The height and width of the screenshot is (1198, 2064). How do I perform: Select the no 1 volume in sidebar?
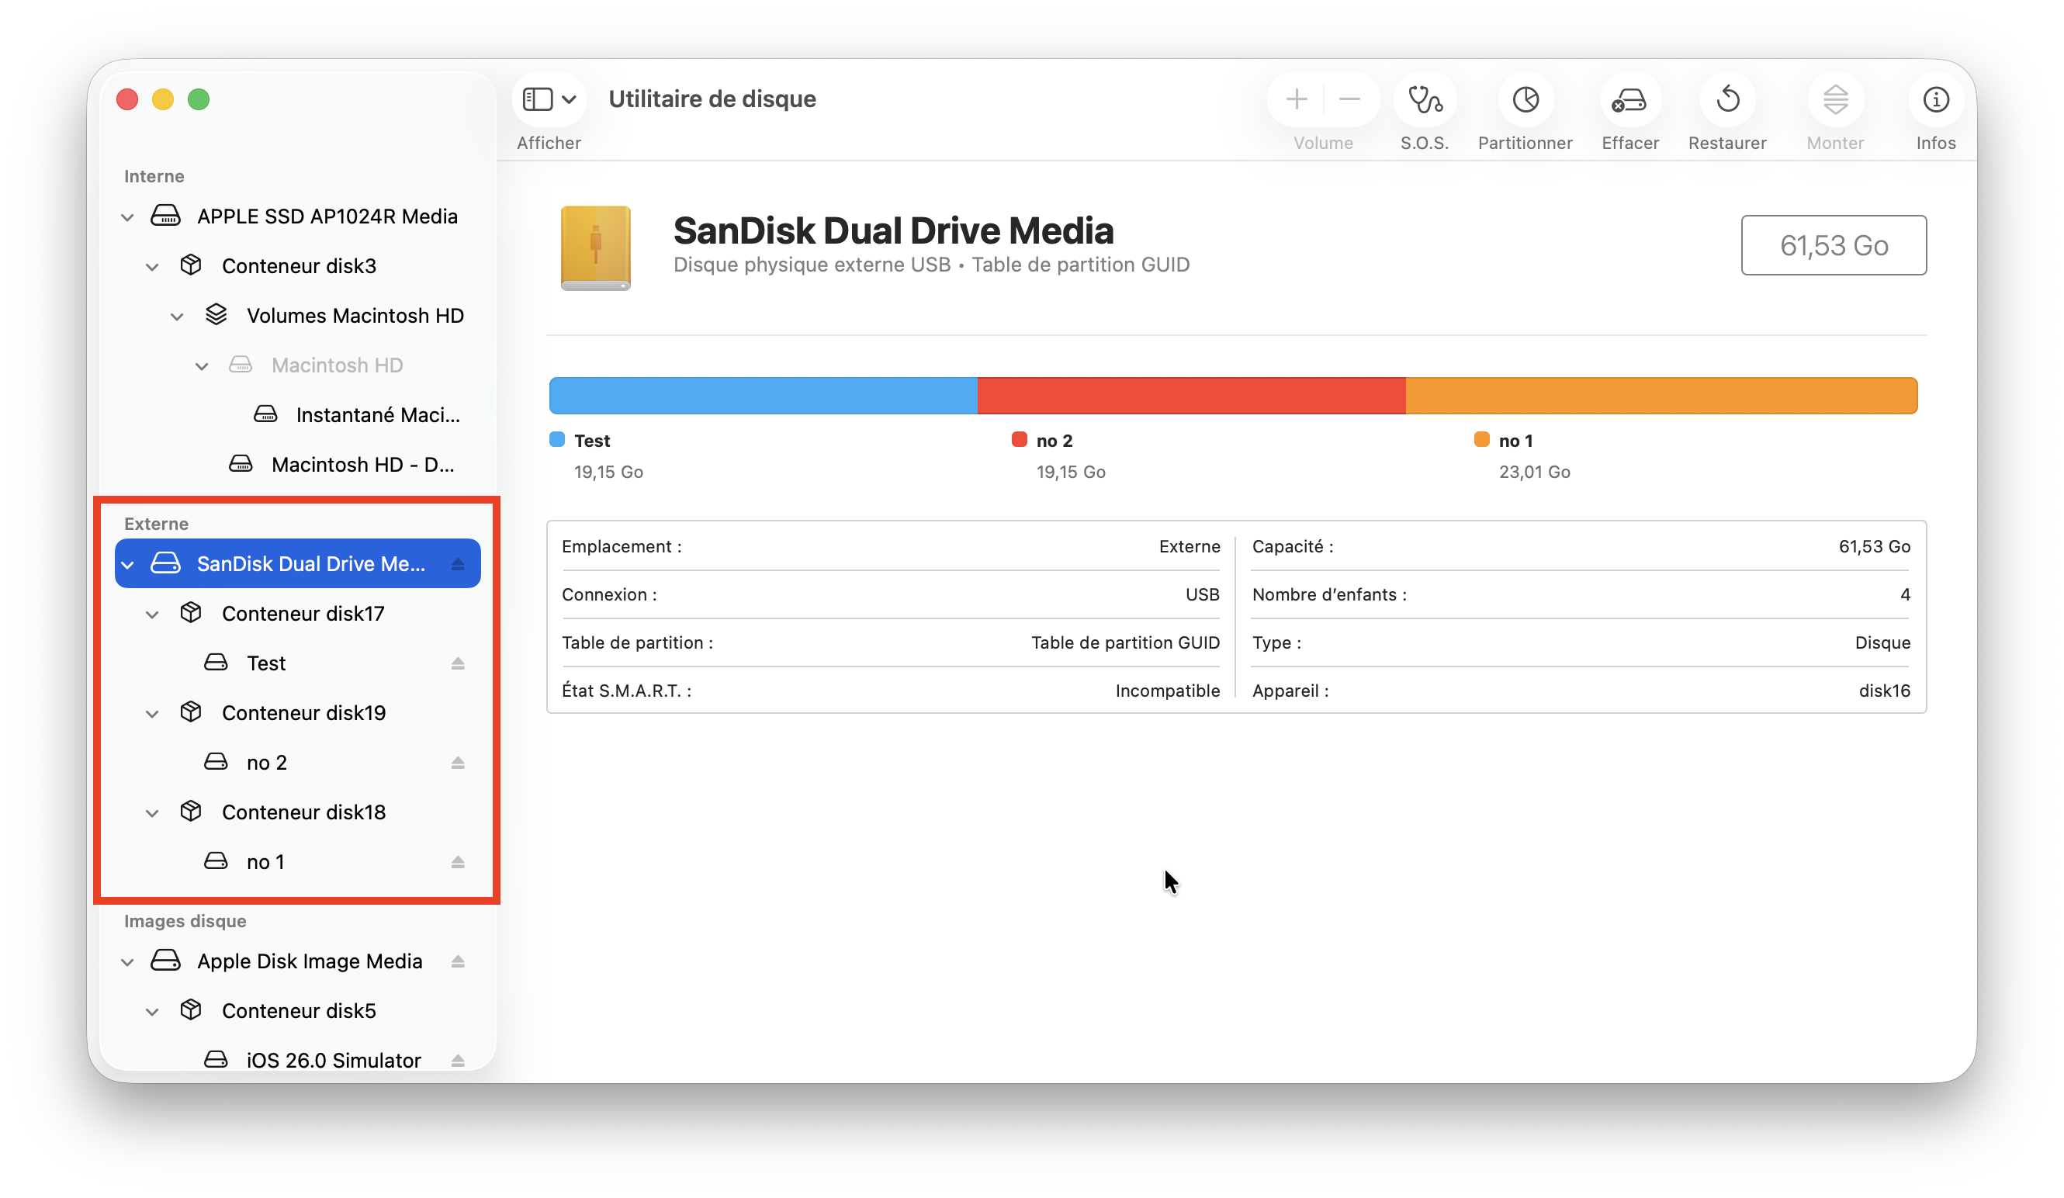coord(265,861)
